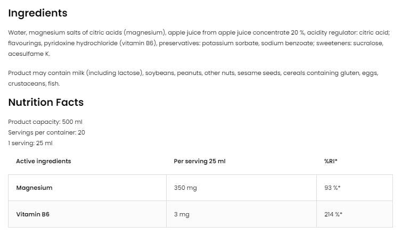Screen dimensions: 402x235
Task: Click the text 'acesulfame K.'
Action: 29,54
